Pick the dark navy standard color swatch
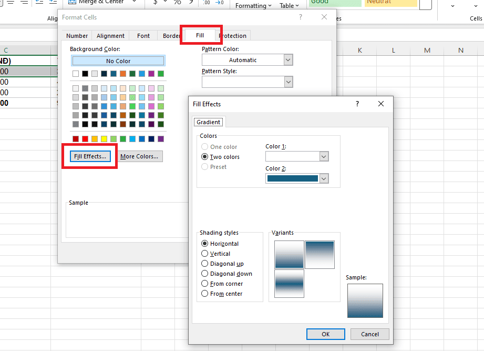 click(x=151, y=139)
